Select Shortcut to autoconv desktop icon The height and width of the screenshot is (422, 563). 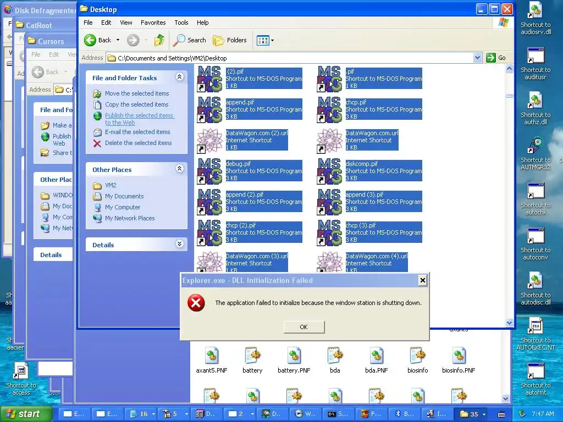click(x=536, y=236)
